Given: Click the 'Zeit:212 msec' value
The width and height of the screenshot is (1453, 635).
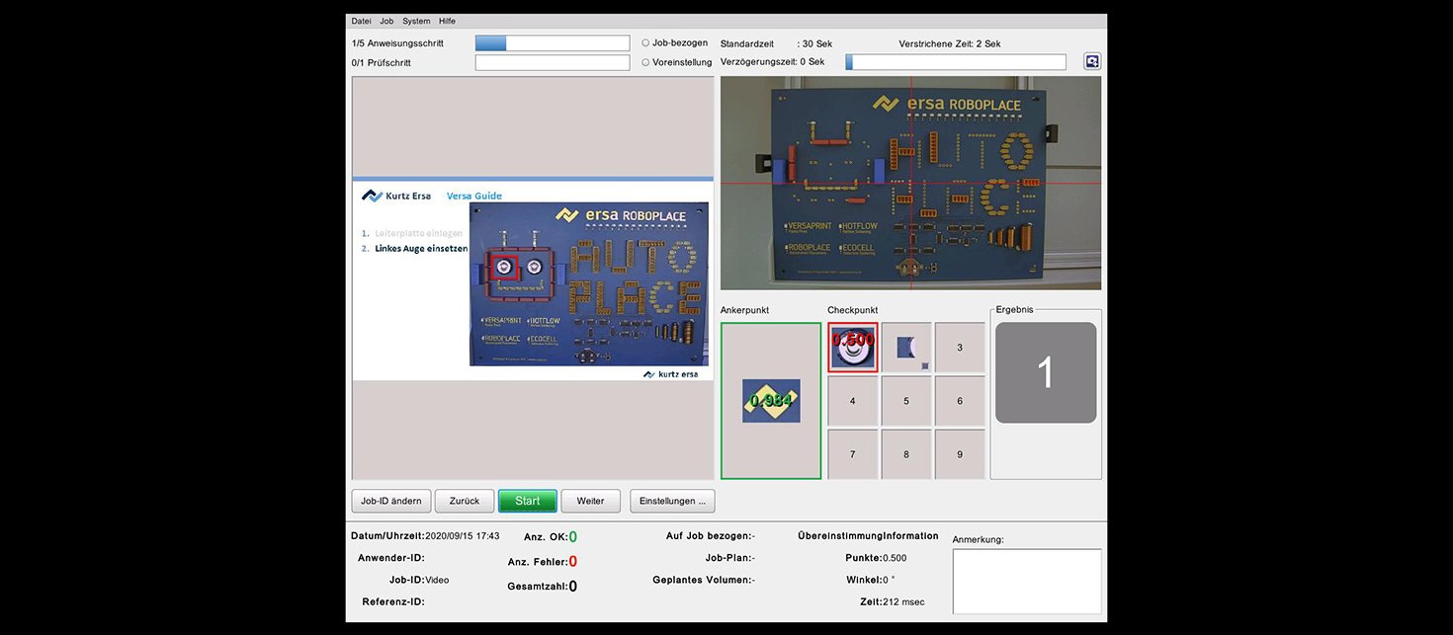Looking at the screenshot, I should coord(893,601).
